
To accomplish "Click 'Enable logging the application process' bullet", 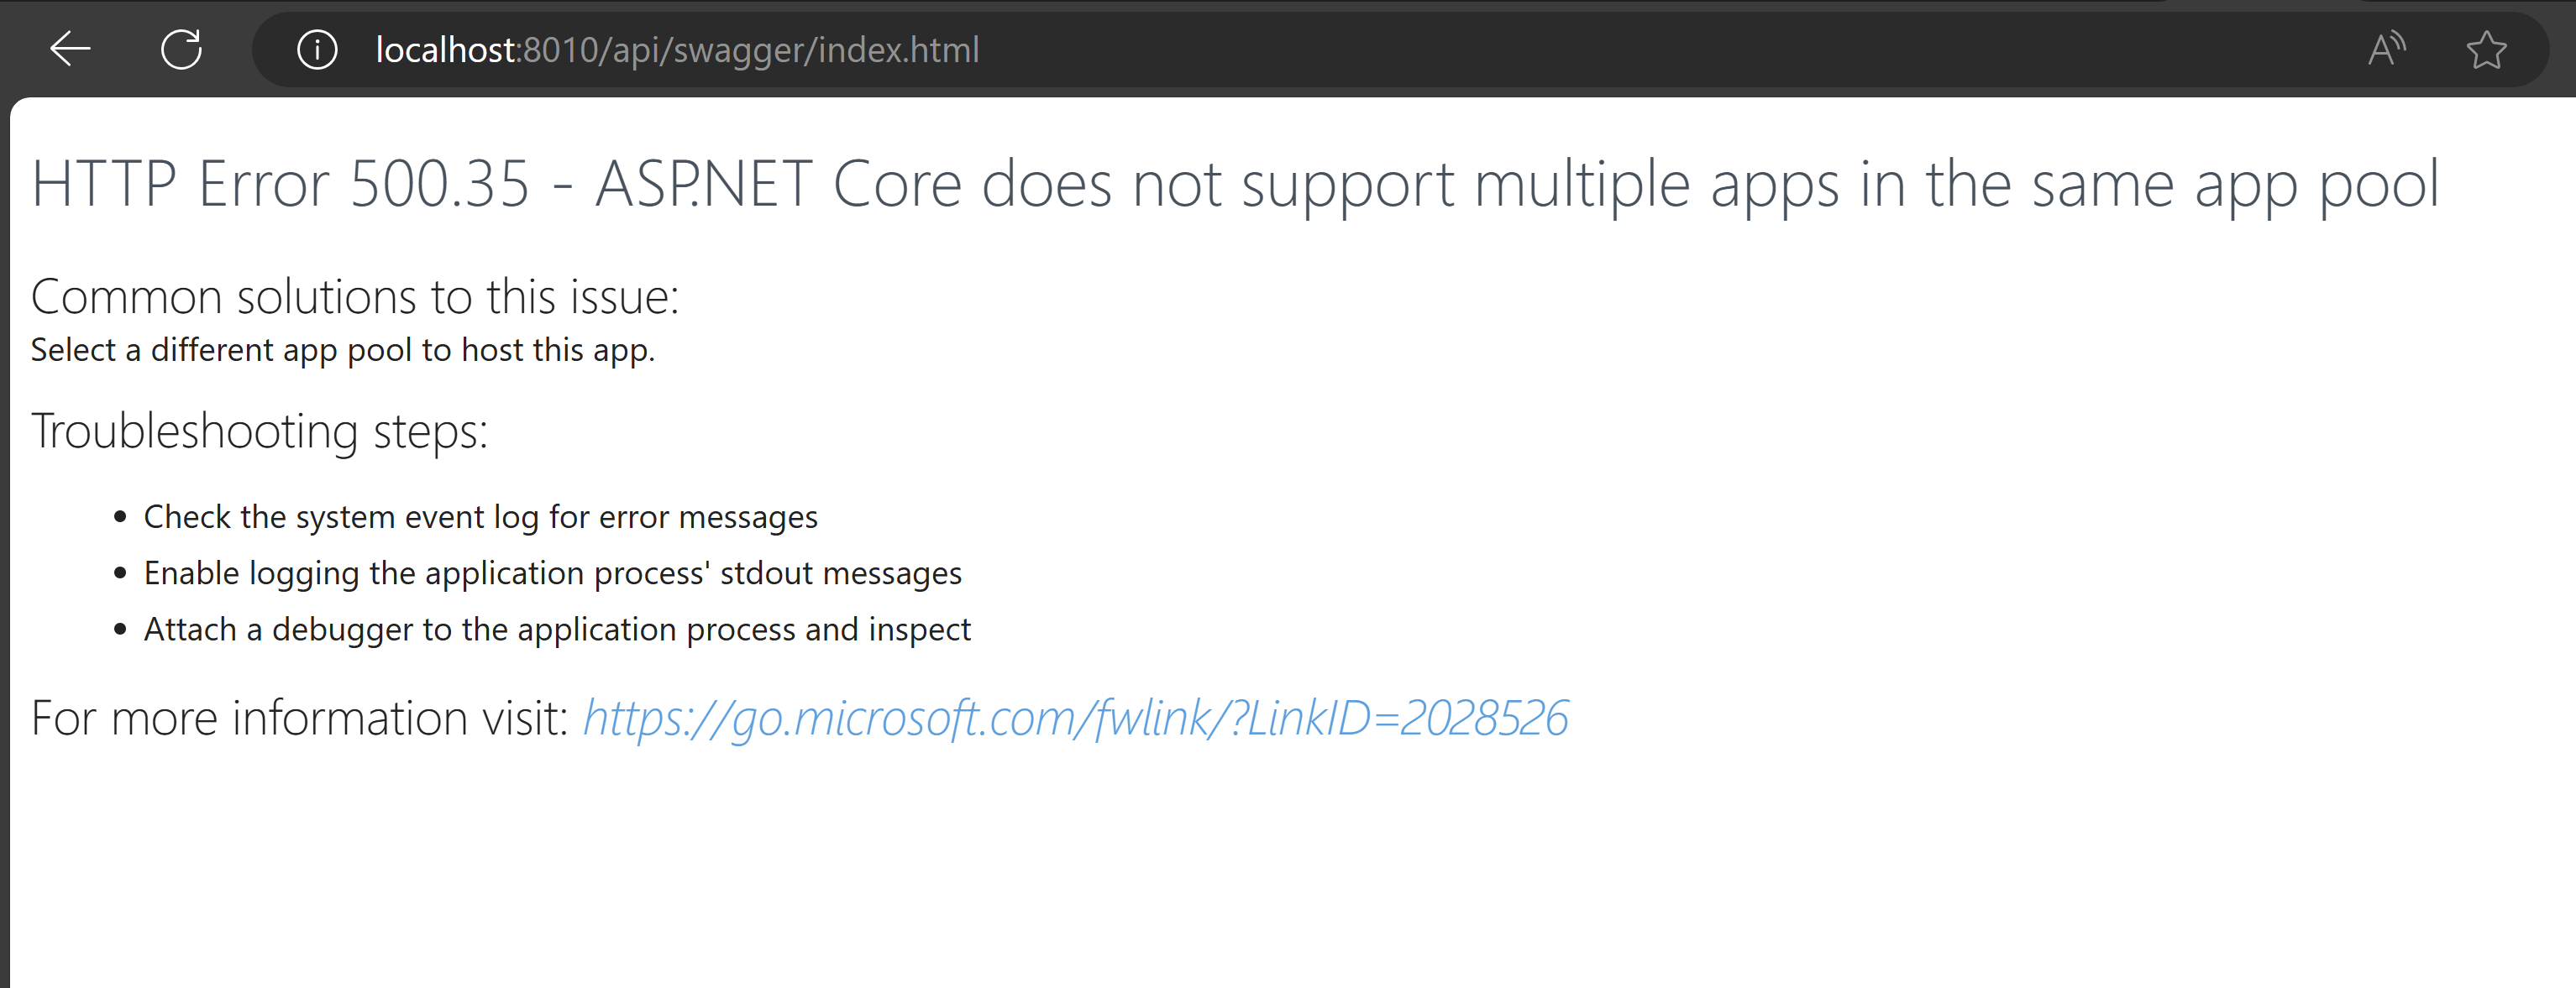I will point(552,573).
